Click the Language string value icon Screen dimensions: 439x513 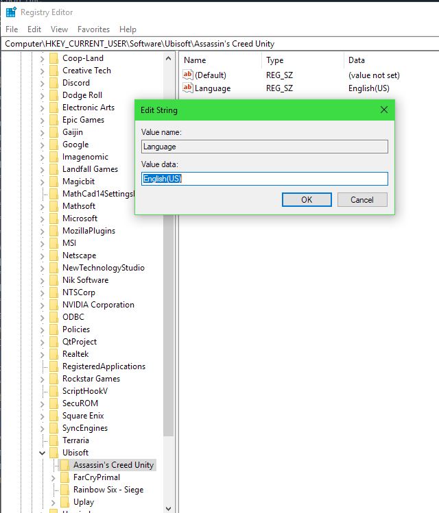click(188, 88)
